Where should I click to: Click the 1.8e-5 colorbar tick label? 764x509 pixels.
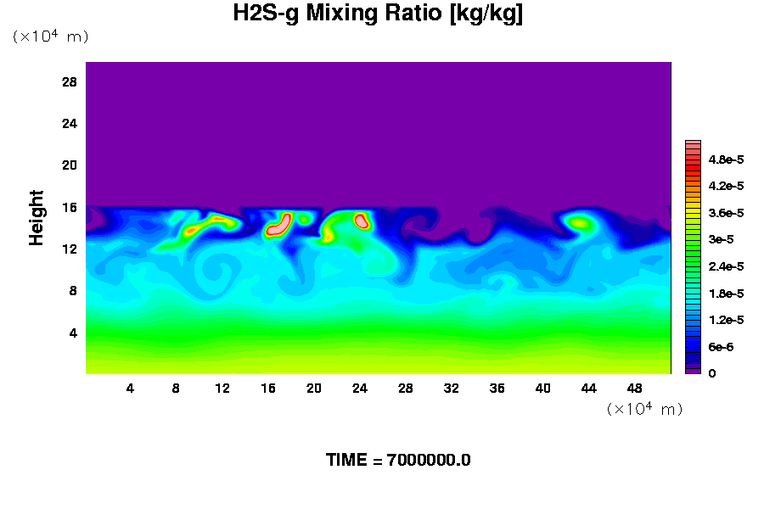[727, 294]
